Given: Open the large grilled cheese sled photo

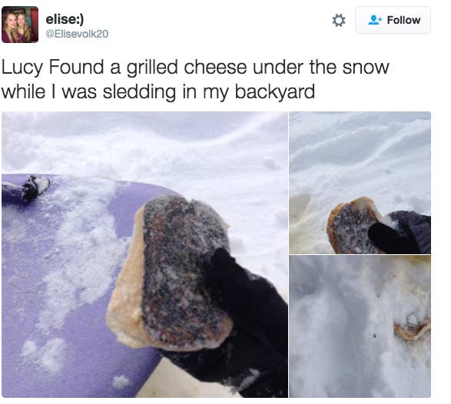Looking at the screenshot, I should point(144,254).
